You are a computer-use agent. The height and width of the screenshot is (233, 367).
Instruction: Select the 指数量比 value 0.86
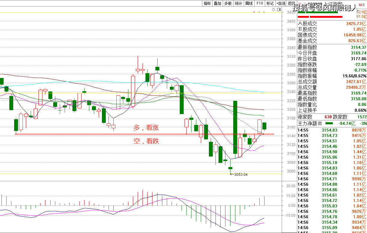[362, 104]
